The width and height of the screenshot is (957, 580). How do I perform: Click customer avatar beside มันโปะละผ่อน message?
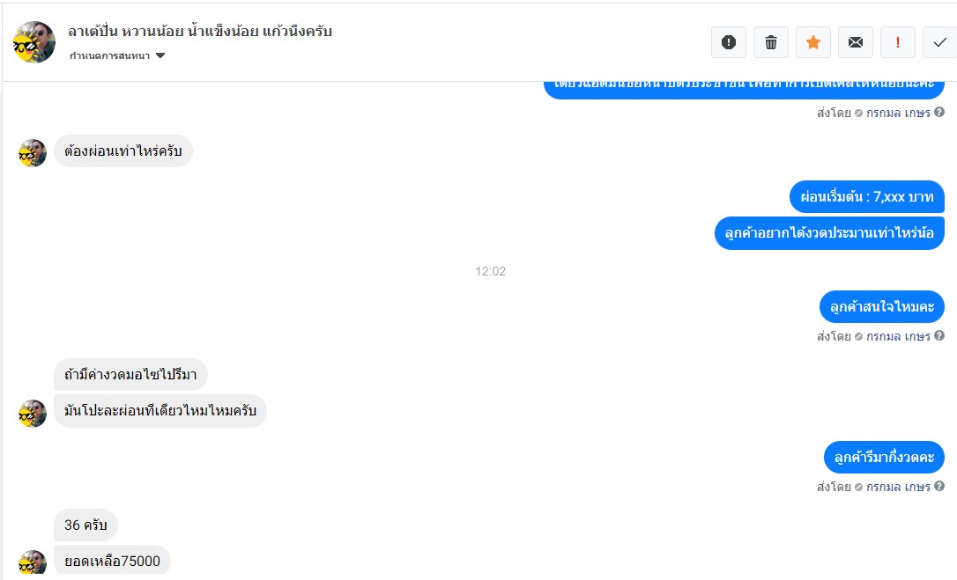(33, 414)
